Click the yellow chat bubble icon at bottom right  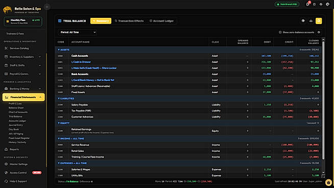pos(328,183)
